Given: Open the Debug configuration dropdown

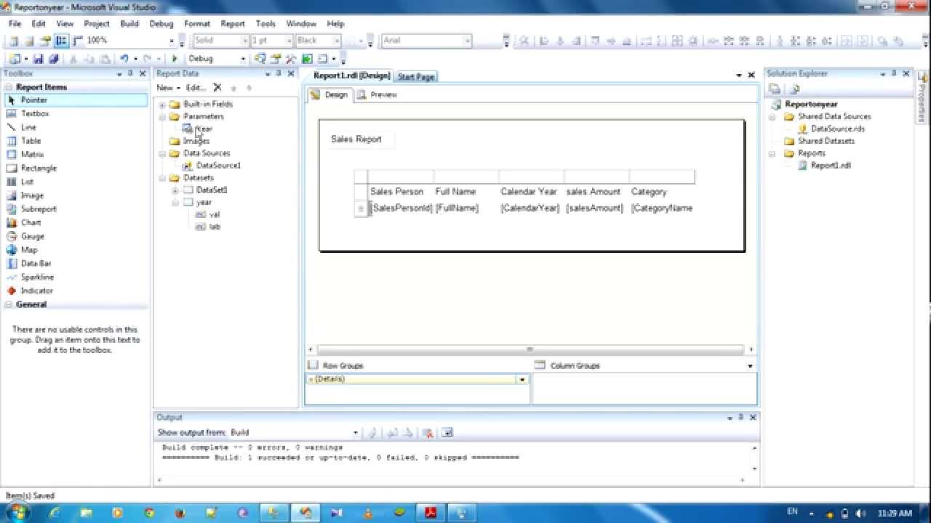Looking at the screenshot, I should click(x=242, y=59).
